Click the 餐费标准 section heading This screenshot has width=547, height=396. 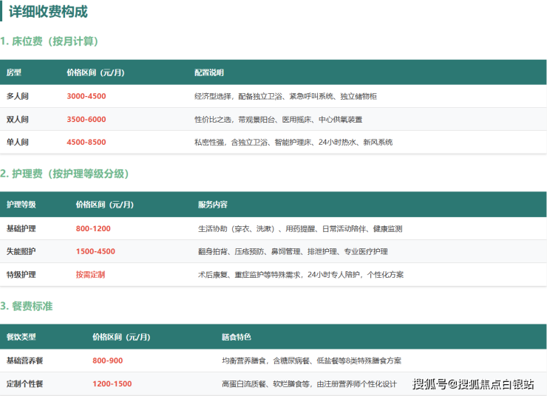(x=27, y=306)
